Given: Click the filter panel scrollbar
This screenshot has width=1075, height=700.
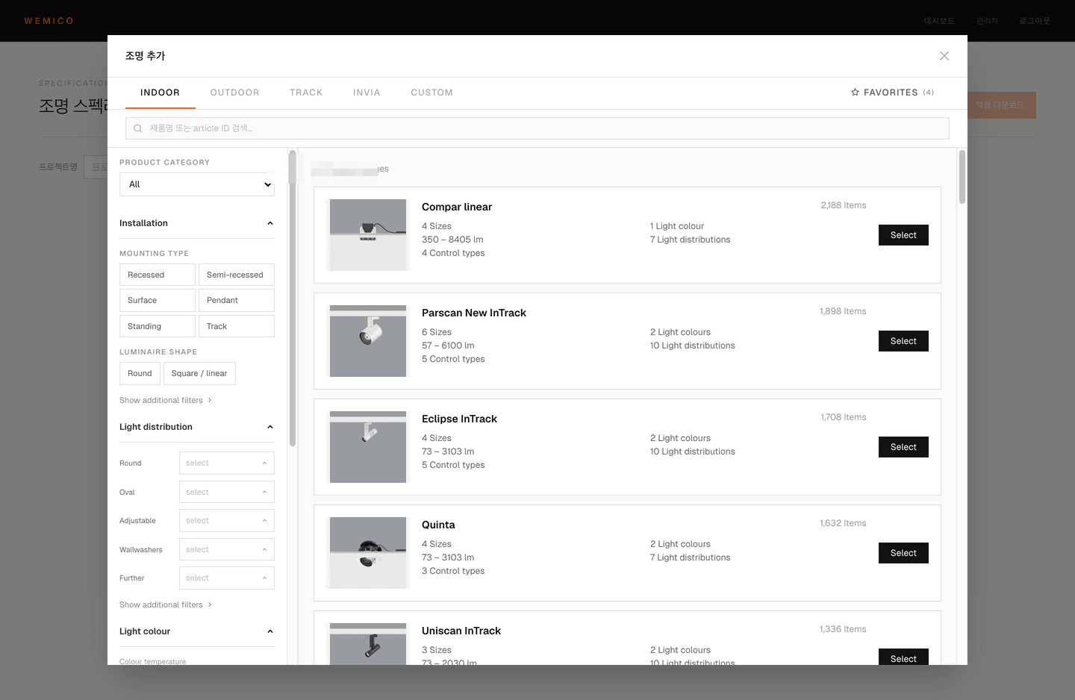Looking at the screenshot, I should (x=293, y=299).
